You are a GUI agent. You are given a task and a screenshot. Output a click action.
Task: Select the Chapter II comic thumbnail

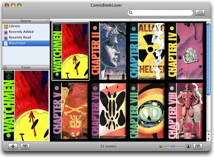point(109,51)
